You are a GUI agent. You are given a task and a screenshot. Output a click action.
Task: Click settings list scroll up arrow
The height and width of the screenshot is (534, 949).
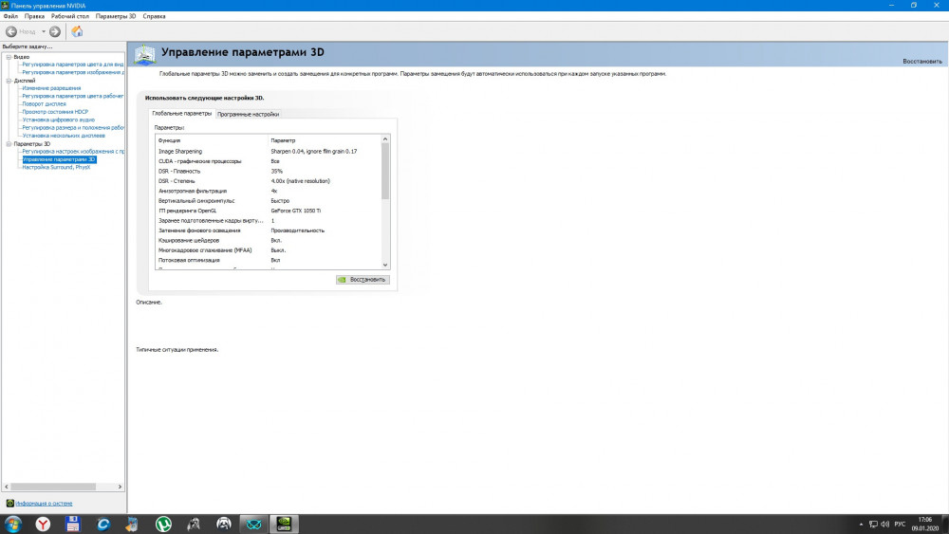tap(385, 139)
